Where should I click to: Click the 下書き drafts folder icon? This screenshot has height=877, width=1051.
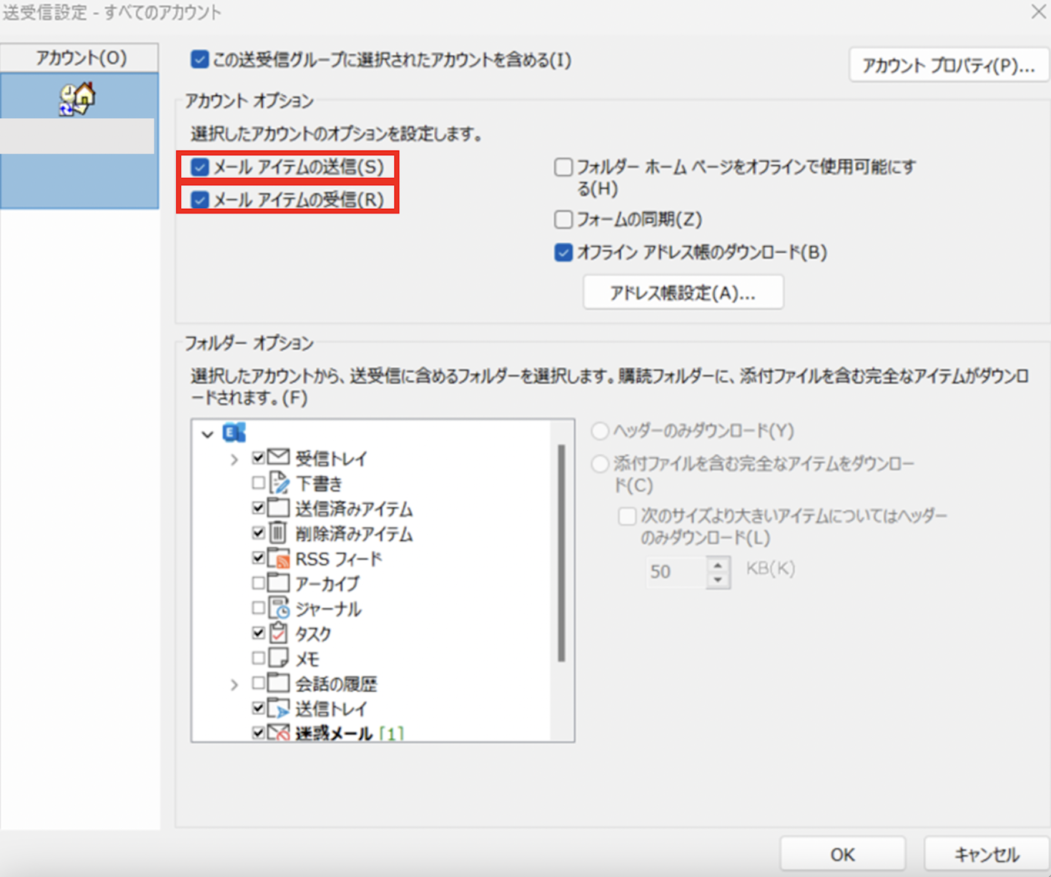[279, 483]
